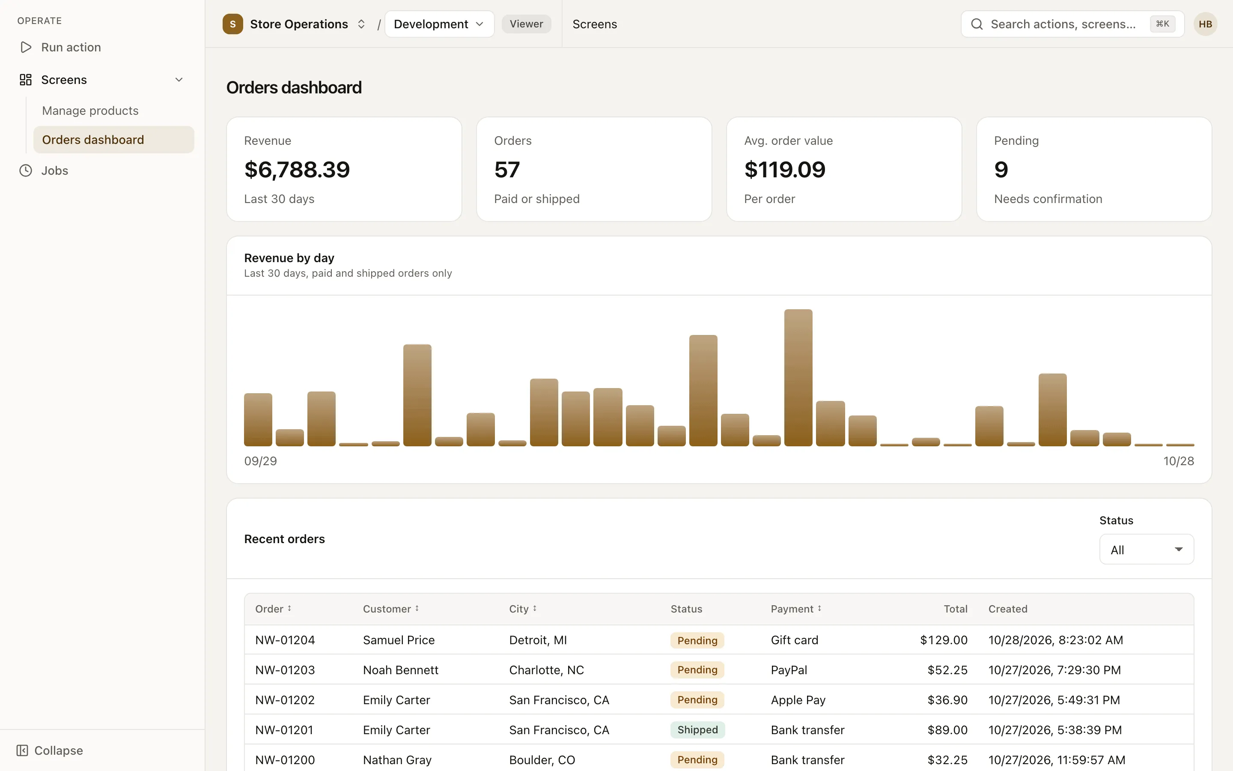Click the Run action play icon
Image resolution: width=1233 pixels, height=771 pixels.
pos(26,48)
